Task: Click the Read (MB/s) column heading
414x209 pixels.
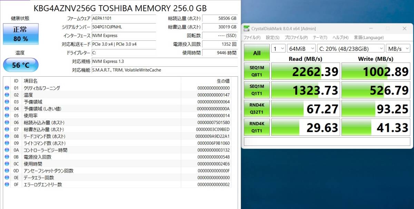Action: tap(305, 59)
